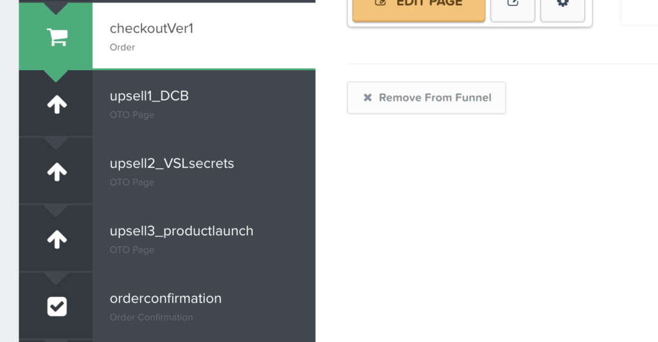Click the OTO Page label under upsell3_productlaunch

point(132,250)
